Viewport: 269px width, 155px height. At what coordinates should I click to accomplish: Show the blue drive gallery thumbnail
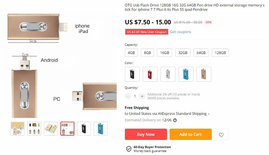[x=101, y=129]
